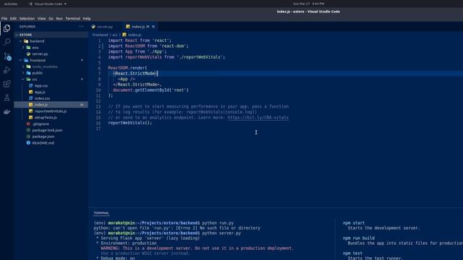463x260 pixels.
Task: Open Explorer more actions ellipsis
Action: click(x=81, y=27)
